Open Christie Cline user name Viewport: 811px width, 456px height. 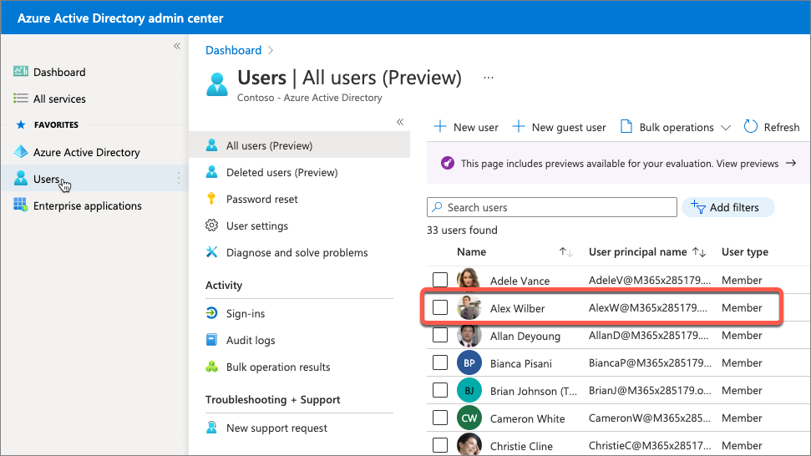[521, 446]
